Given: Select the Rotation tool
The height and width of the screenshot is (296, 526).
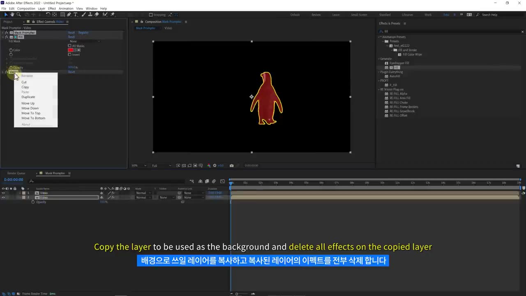Looking at the screenshot, I should [48, 14].
